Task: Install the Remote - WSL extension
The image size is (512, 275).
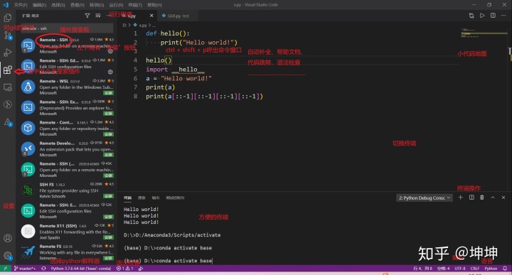Action: [x=108, y=92]
